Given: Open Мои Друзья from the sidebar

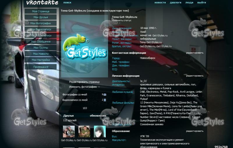Looking at the screenshot, I should 40,17.
